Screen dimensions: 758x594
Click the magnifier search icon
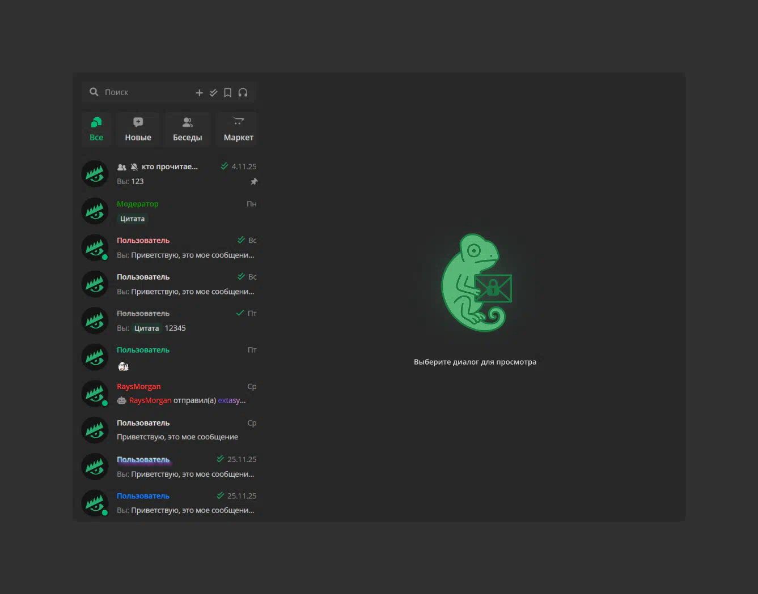click(94, 92)
